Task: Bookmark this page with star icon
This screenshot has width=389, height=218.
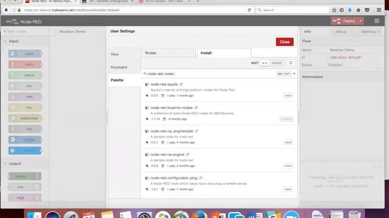Action: point(334,10)
